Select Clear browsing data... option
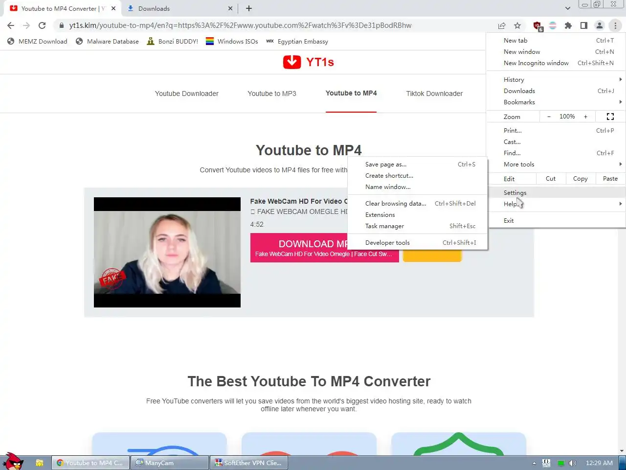The height and width of the screenshot is (470, 626). click(x=417, y=204)
